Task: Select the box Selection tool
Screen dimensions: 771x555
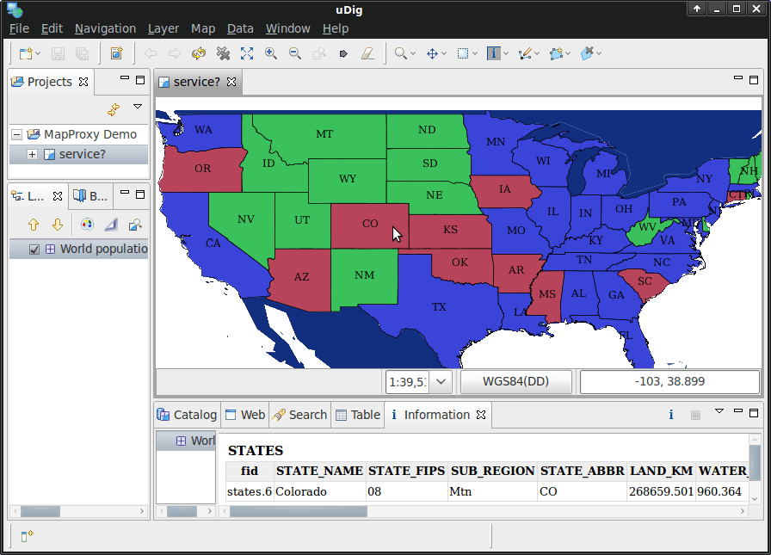Action: click(463, 53)
